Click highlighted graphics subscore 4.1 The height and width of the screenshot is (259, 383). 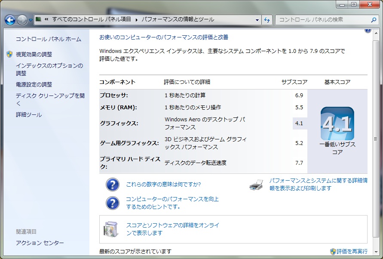tap(299, 123)
